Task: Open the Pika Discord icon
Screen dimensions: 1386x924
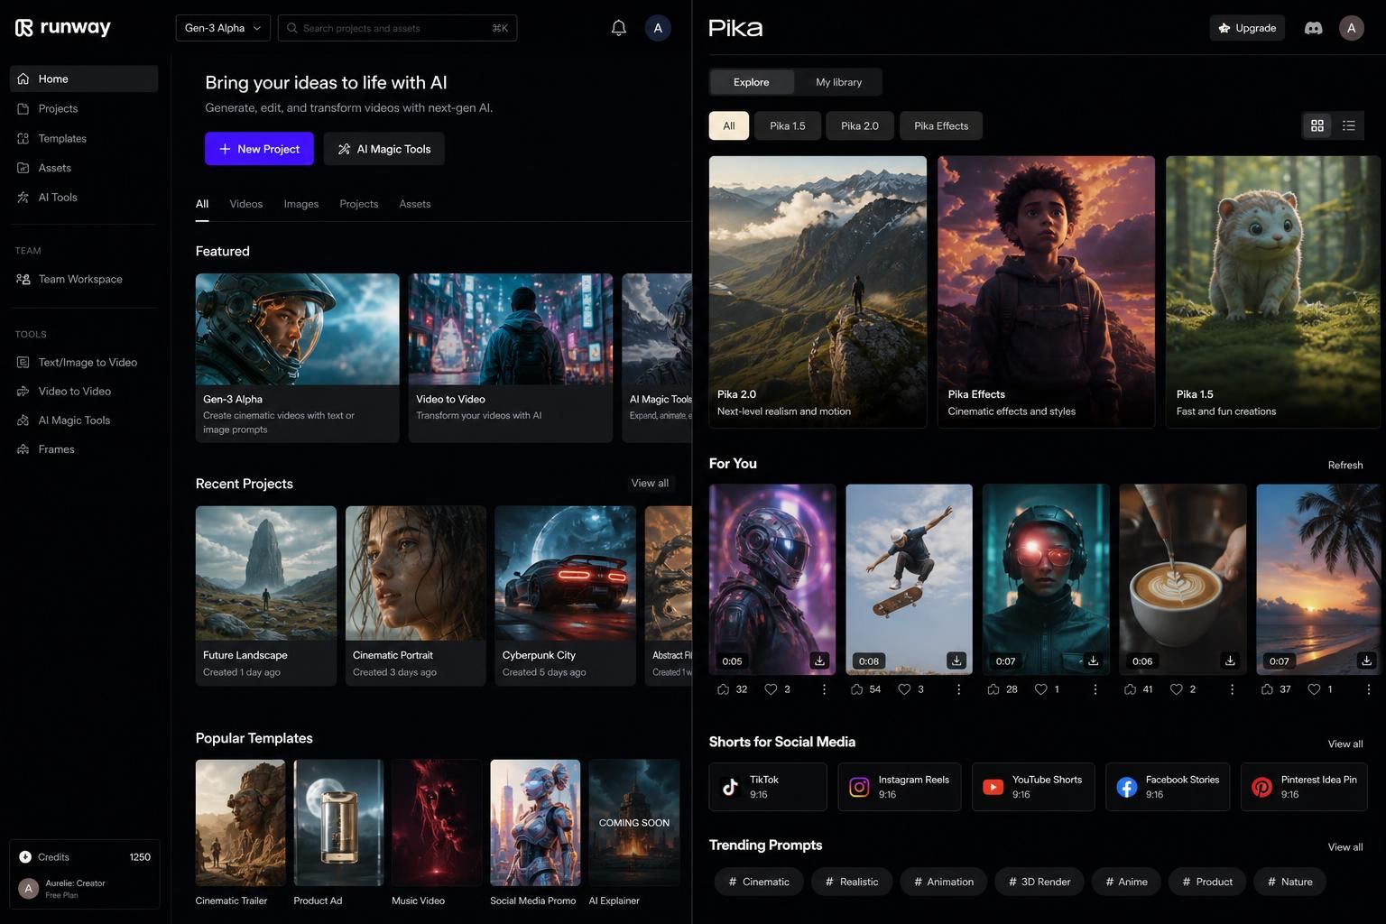Action: tap(1314, 28)
